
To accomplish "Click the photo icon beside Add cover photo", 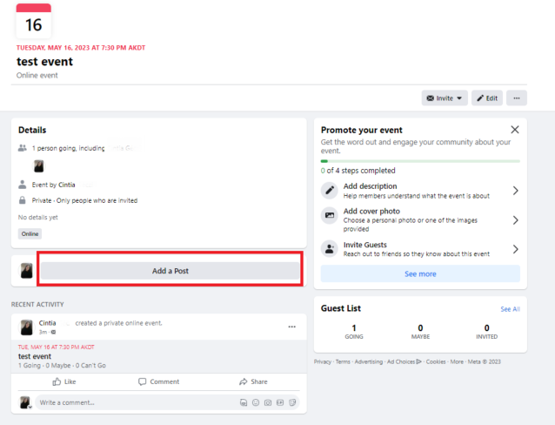I will pyautogui.click(x=330, y=216).
